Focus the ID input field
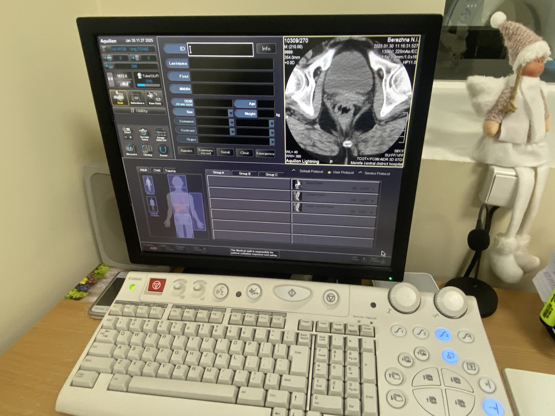This screenshot has width=555, height=416. tap(220, 49)
